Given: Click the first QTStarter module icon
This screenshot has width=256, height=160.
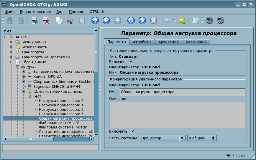Looking at the screenshot, I should [x=209, y=21].
